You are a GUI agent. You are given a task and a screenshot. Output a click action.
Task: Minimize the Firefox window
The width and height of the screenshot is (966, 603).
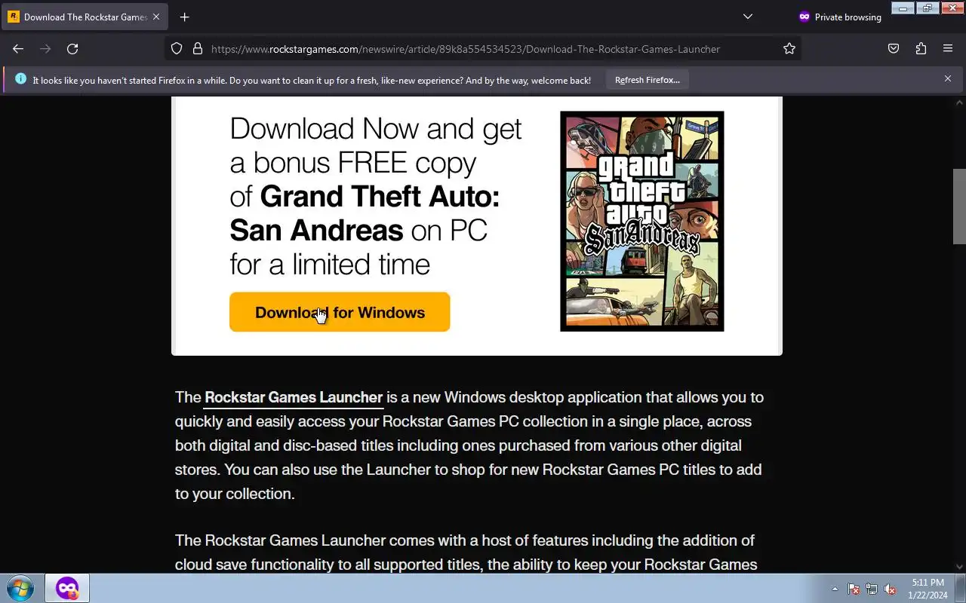903,8
